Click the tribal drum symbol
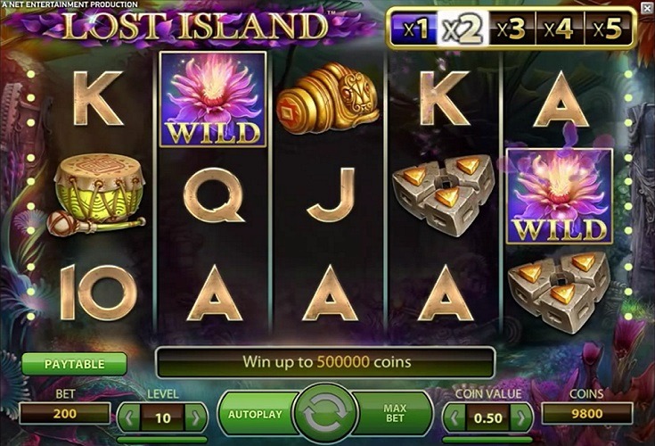 click(98, 194)
